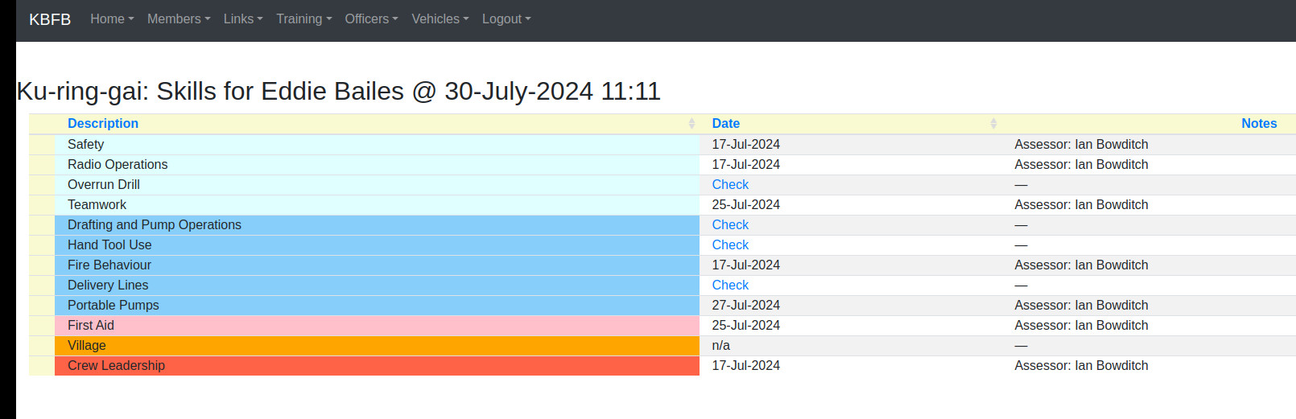Expand the Training dropdown menu
Viewport: 1296px width, 419px height.
click(304, 19)
